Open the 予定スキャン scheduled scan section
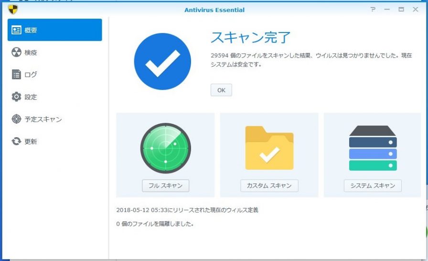Viewport: 428px width, 261px height. (x=54, y=119)
